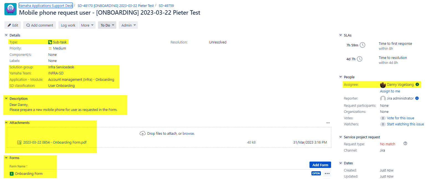Click the Danny Vogelzang assignee name

[400, 85]
